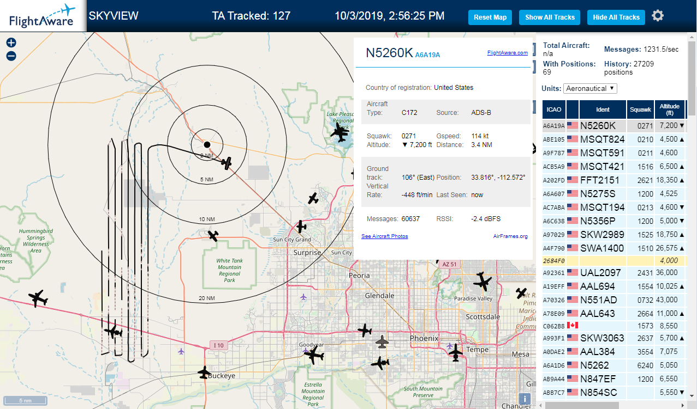Select the aircraft south of Hummingbird Springs Wilderness
697x409 pixels.
point(38,298)
